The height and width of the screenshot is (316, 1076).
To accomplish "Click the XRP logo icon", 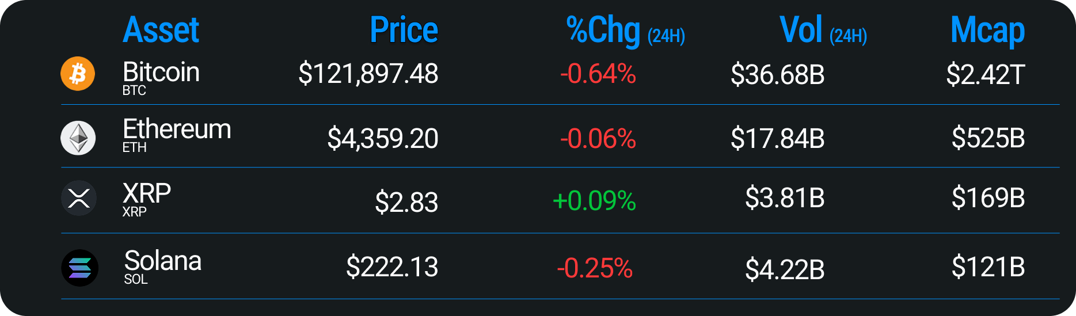I will click(x=78, y=199).
